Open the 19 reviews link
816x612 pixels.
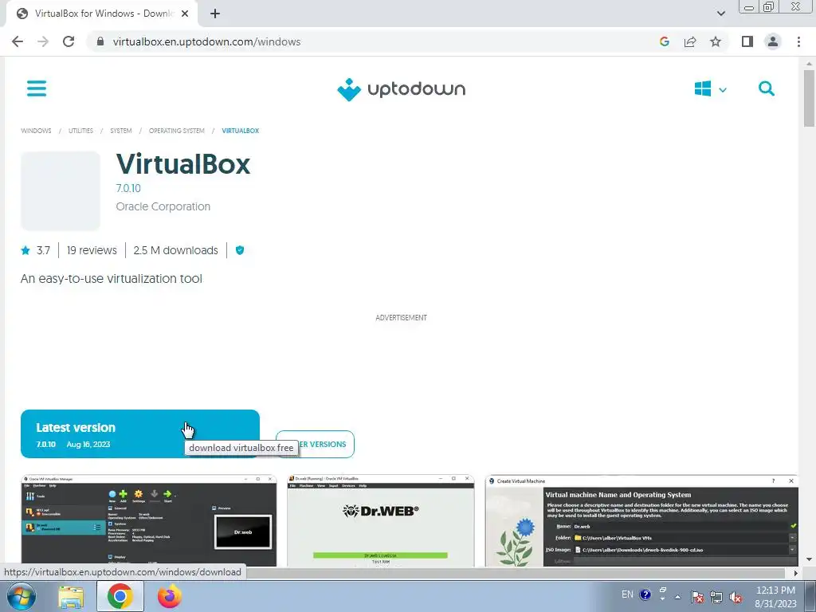click(x=92, y=250)
